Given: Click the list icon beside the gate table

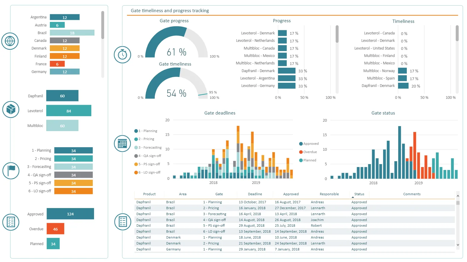Looking at the screenshot, I should click(122, 222).
